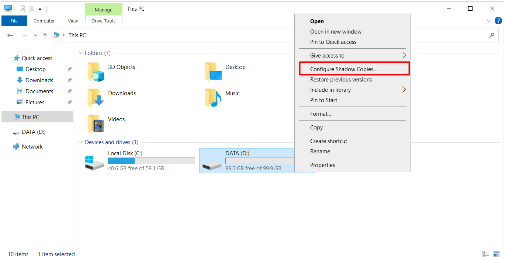The image size is (505, 261).
Task: Open the View ribbon tab
Action: pyautogui.click(x=73, y=21)
